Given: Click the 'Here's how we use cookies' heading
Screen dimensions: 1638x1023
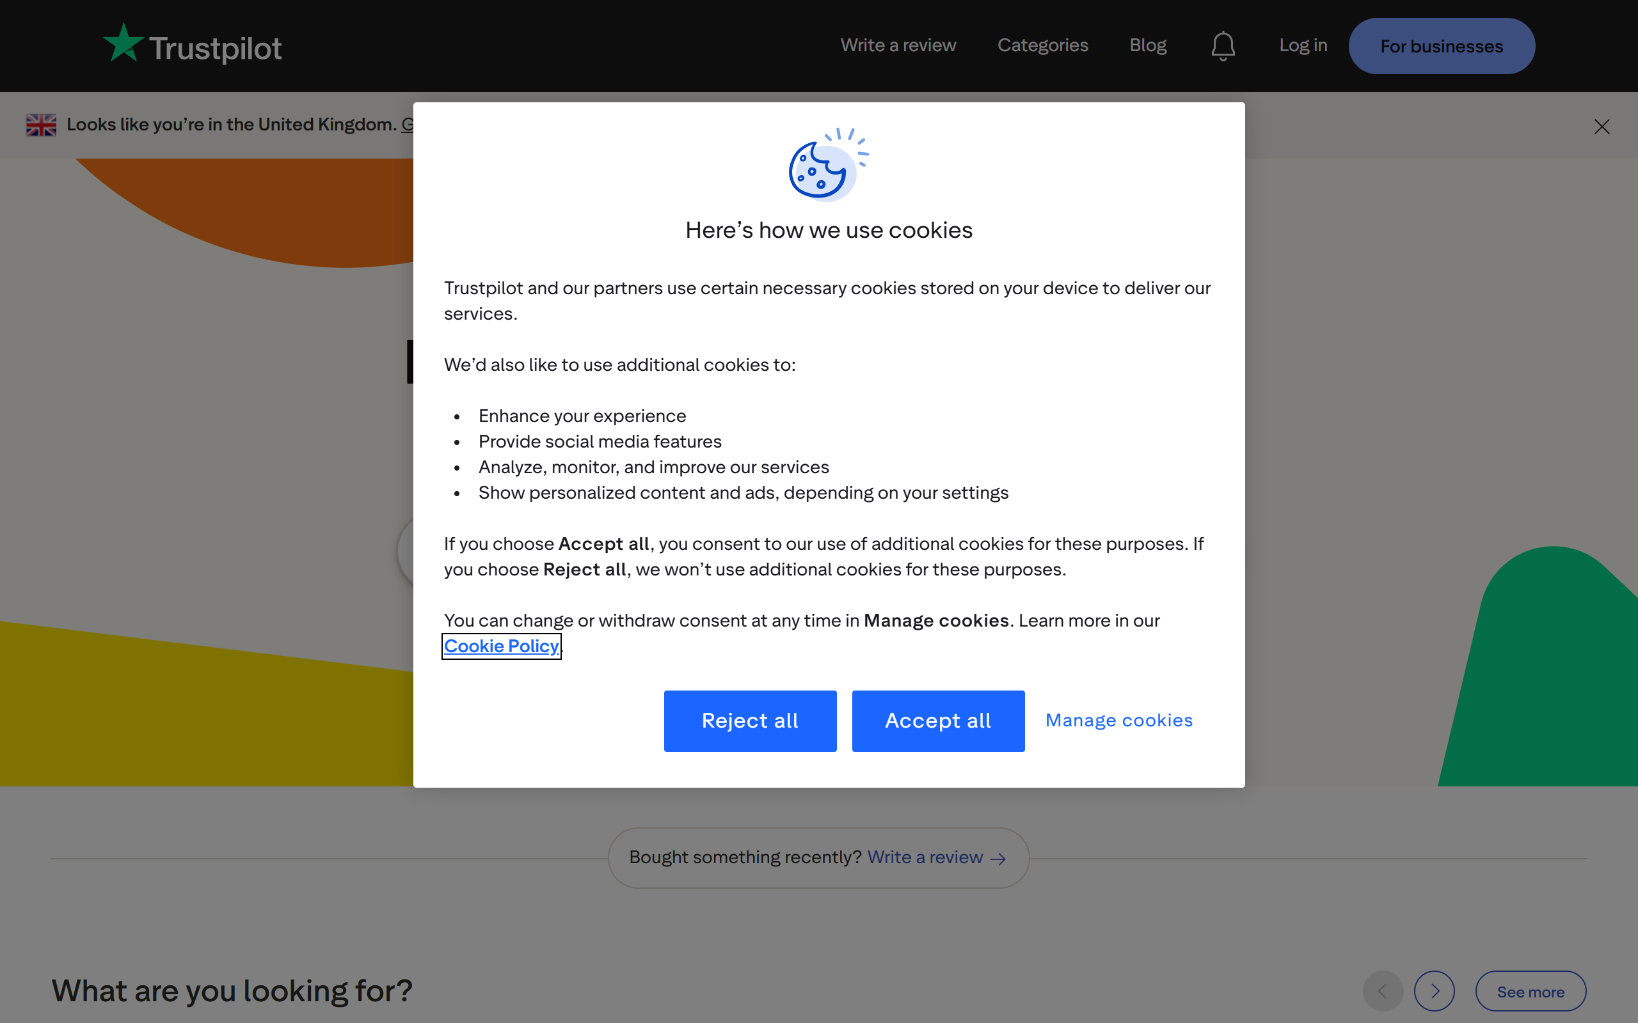Looking at the screenshot, I should point(829,230).
